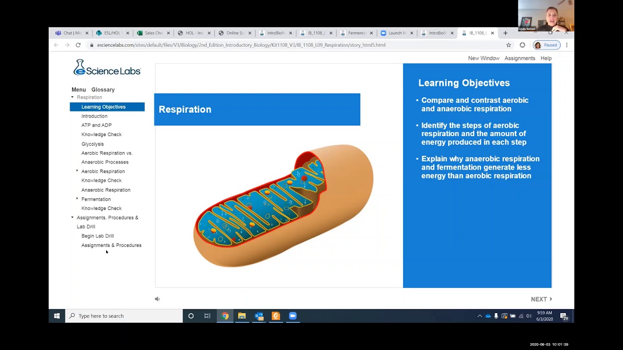Click the battery tray icon
Screen dimensions: 623x350
513,316
